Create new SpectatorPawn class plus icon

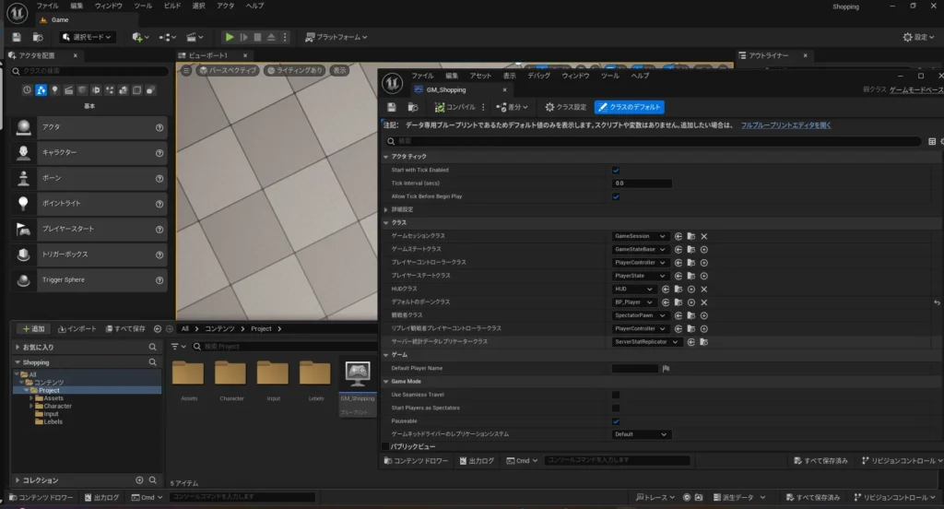[703, 315]
